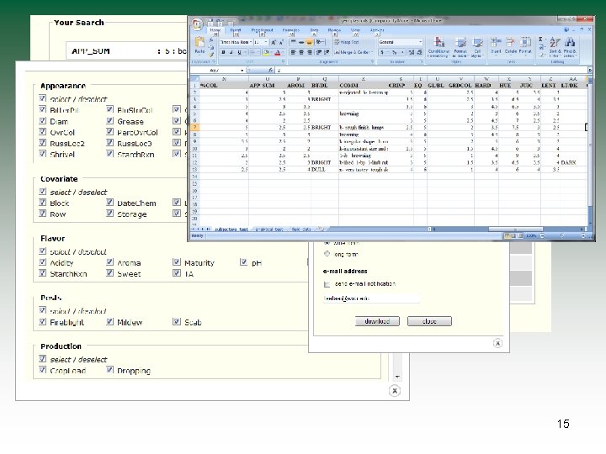Click the insert function fx icon

(x=270, y=71)
